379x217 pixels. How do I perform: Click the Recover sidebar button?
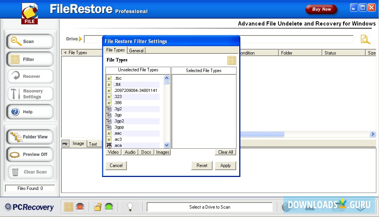coord(30,76)
